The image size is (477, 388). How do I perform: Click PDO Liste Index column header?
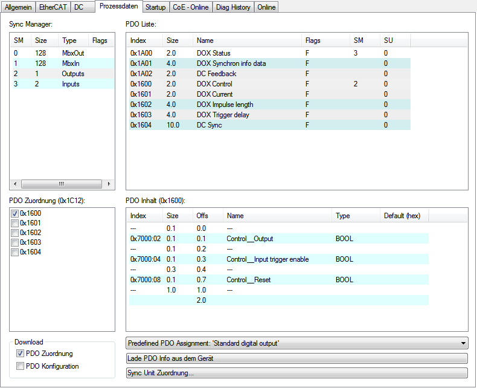pos(144,40)
